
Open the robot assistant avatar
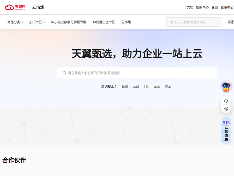coord(226,87)
